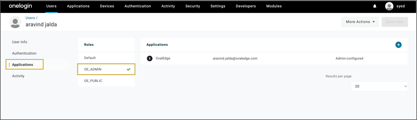The height and width of the screenshot is (120, 417).
Task: Click the OvalEdge application number badge
Action: pos(149,58)
